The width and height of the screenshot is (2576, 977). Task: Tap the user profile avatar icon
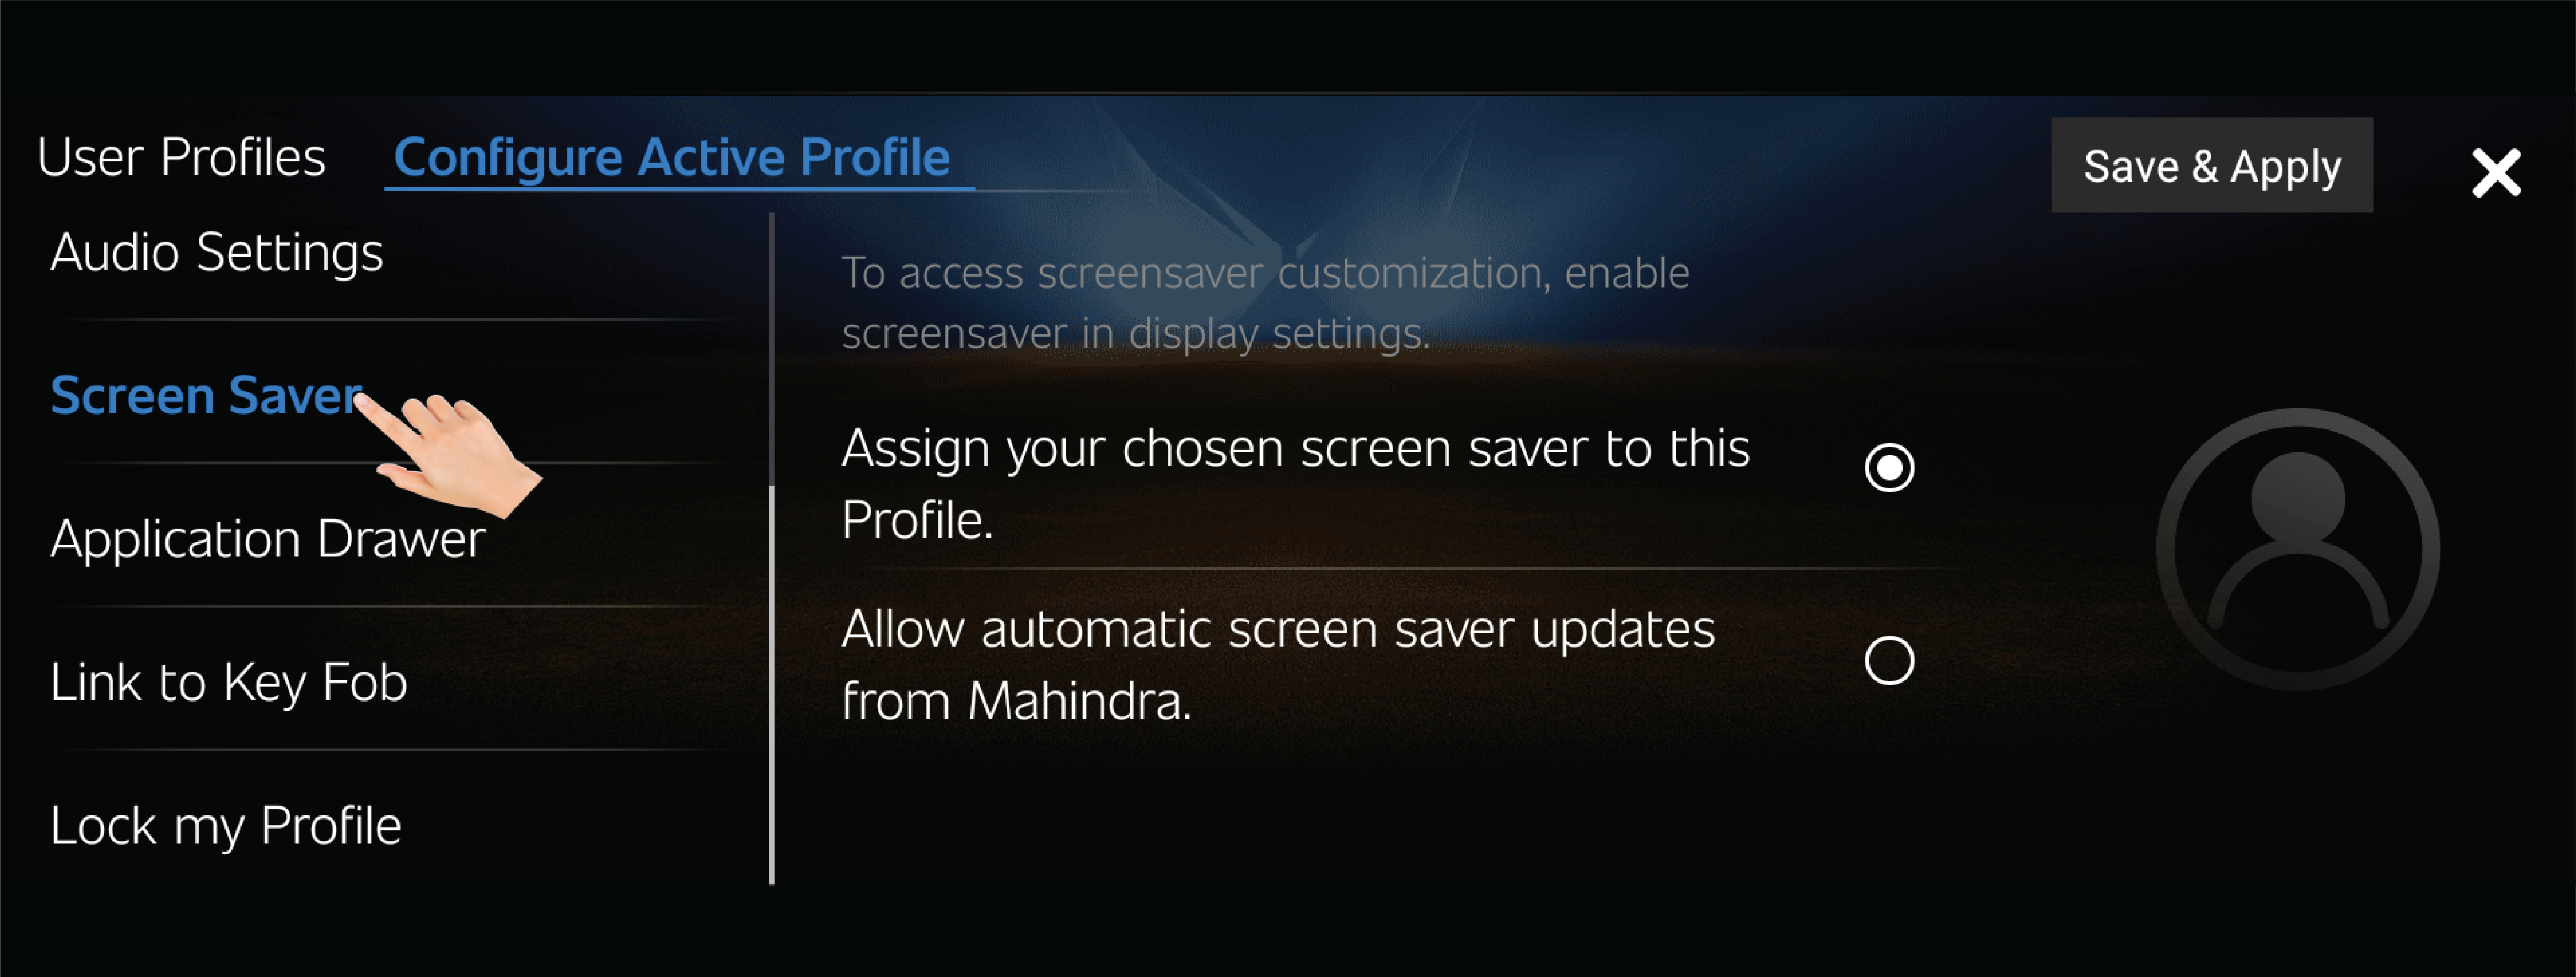[x=2297, y=549]
